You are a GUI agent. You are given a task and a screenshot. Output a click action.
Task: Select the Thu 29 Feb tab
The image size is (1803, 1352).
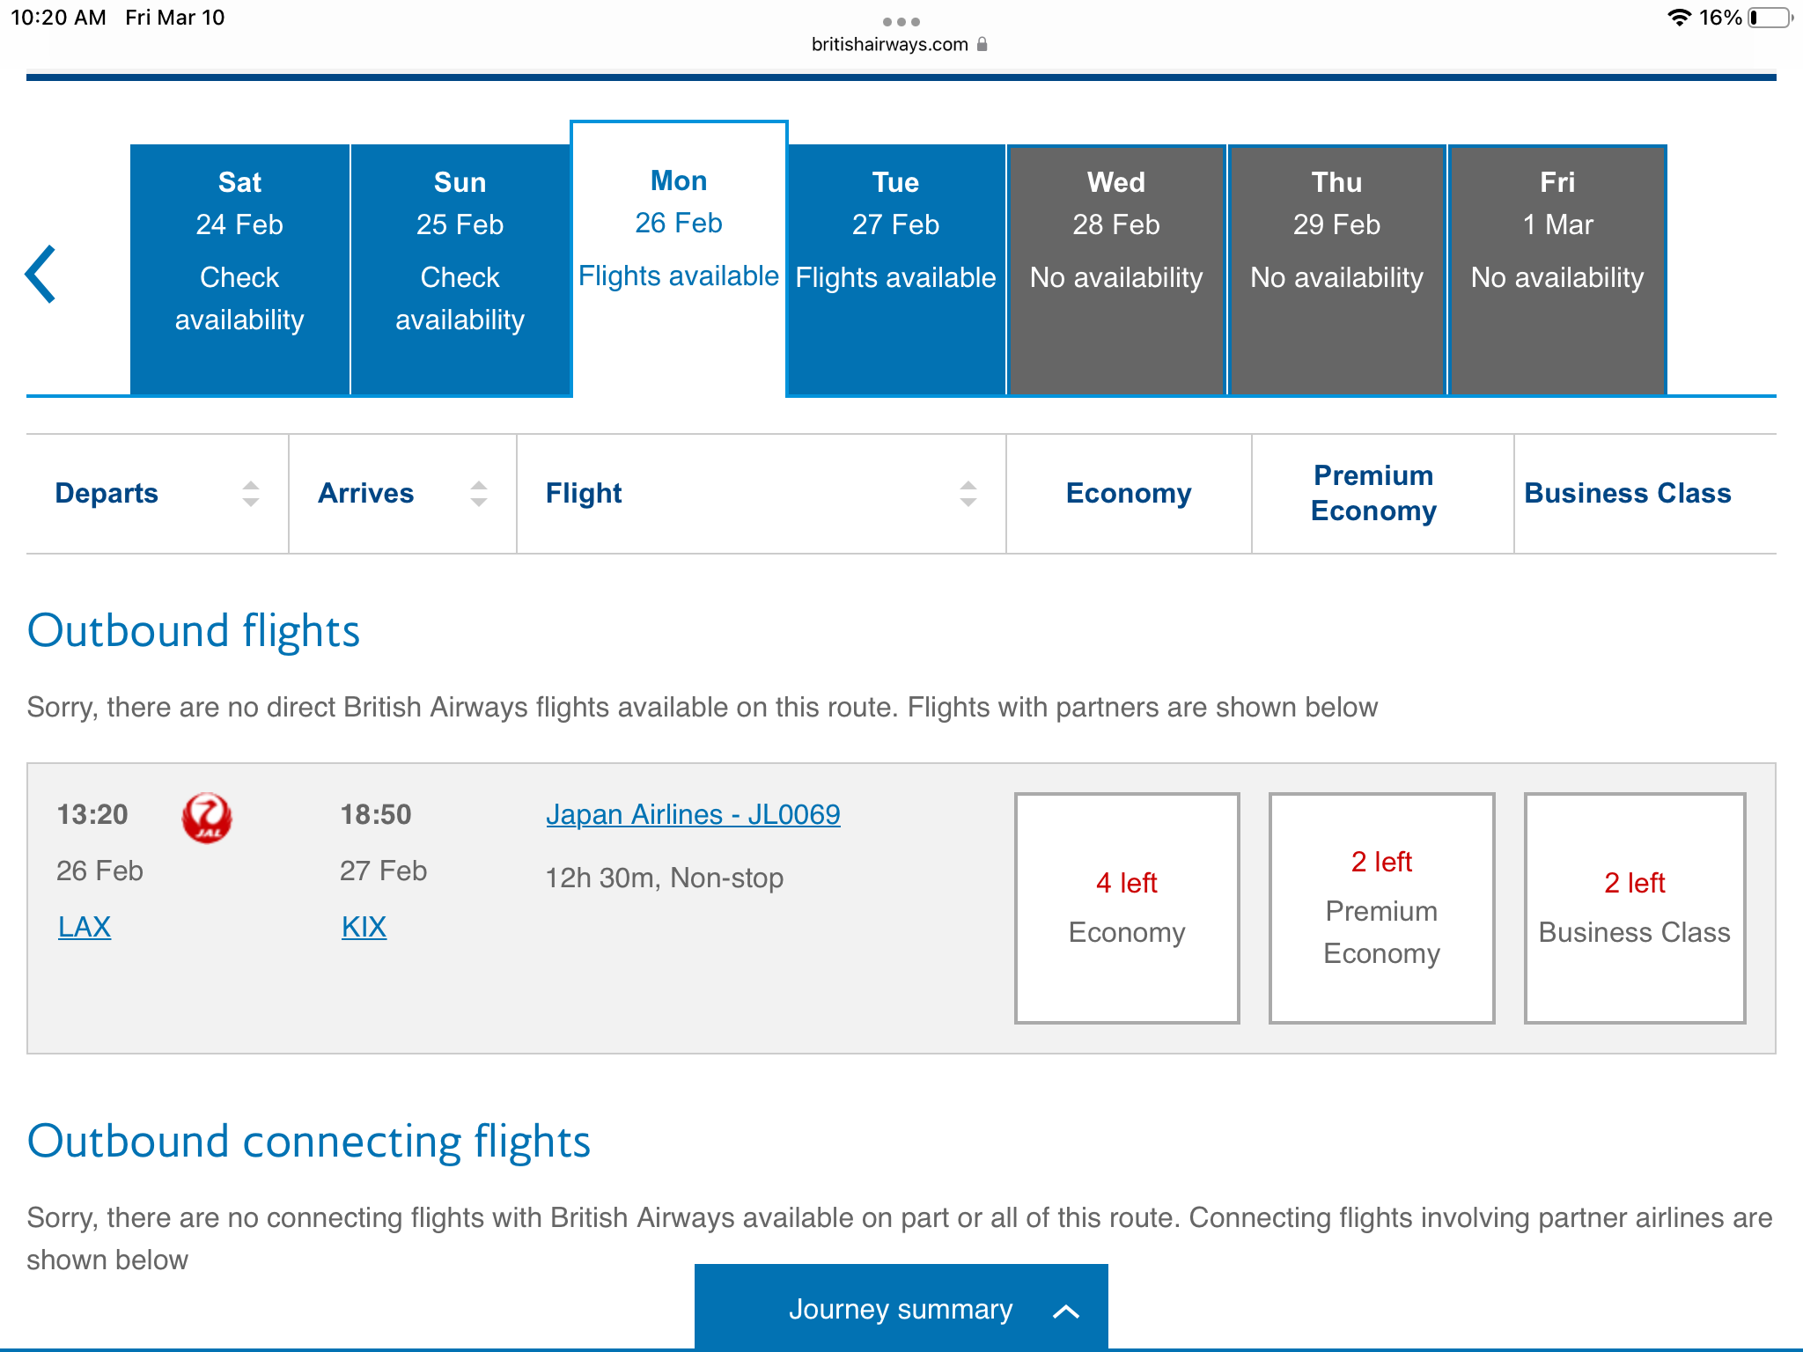pos(1337,269)
